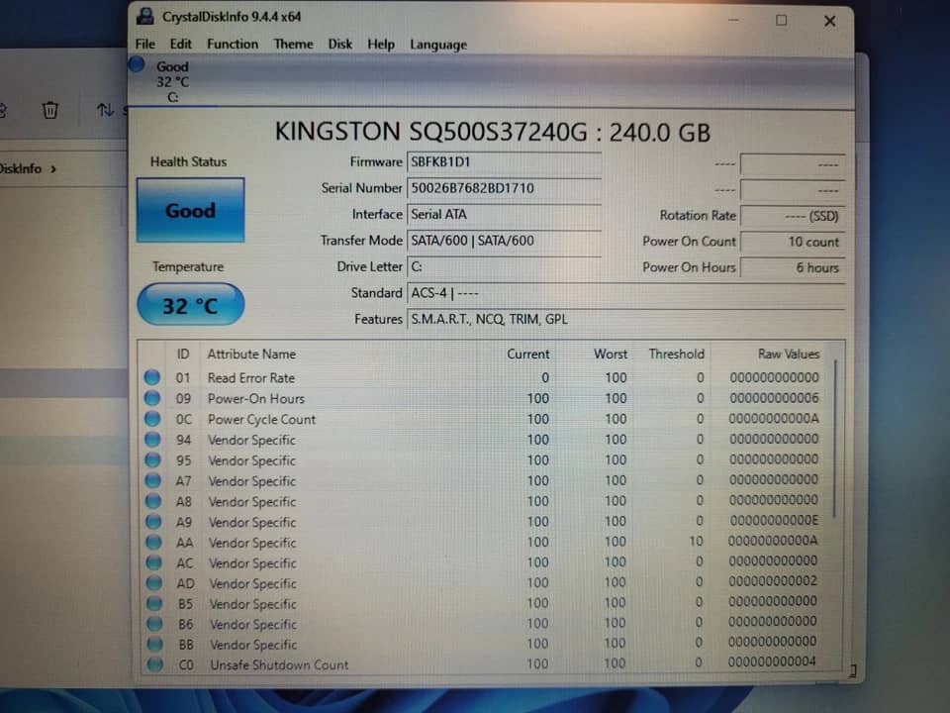Click the status icon for Unsafe Shutdown Count
Screen dimensions: 950x713
pos(155,663)
